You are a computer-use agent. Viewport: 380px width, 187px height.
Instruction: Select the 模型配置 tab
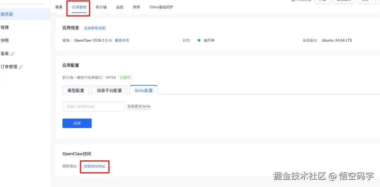pyautogui.click(x=76, y=91)
